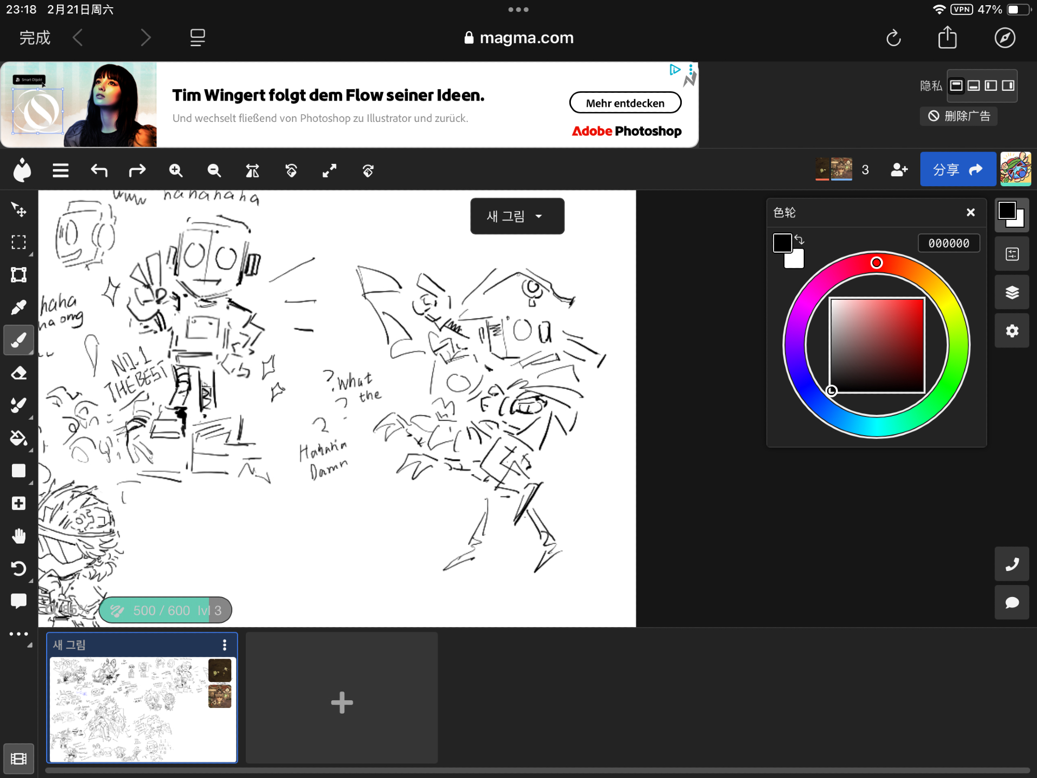This screenshot has width=1037, height=778.
Task: Click the red hue marker on color wheel
Action: coord(876,263)
